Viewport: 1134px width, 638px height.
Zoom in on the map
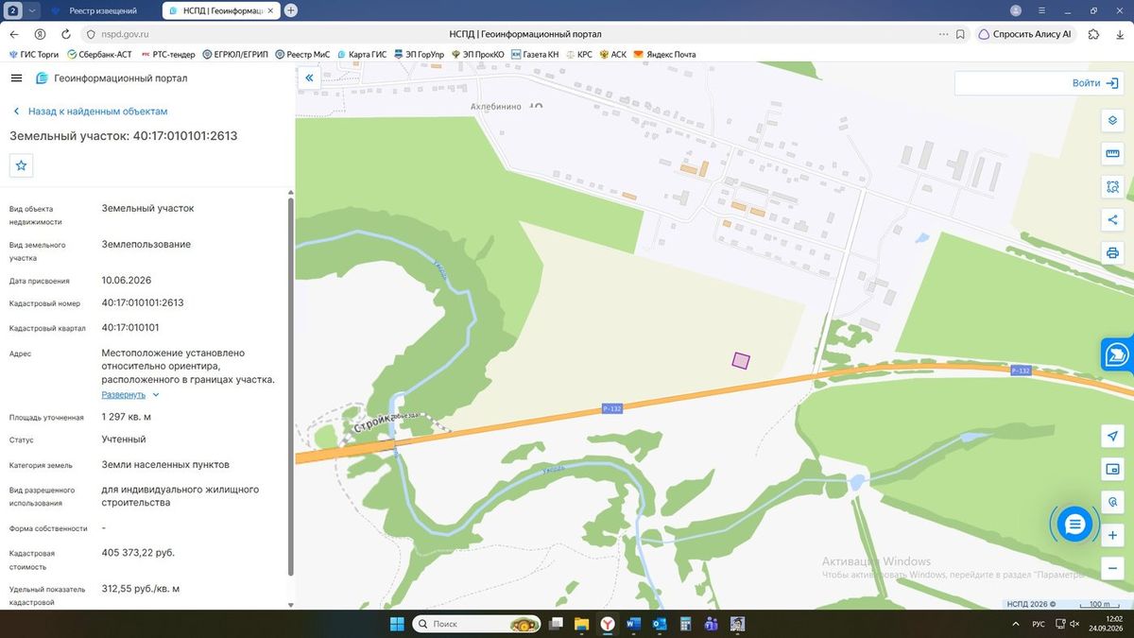(1112, 535)
